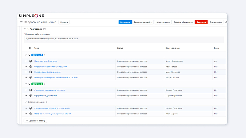This screenshot has width=246, height=138.
Task: Open three-dot menu for 'Распределение задач по исполнителям'
Action: 26,108
